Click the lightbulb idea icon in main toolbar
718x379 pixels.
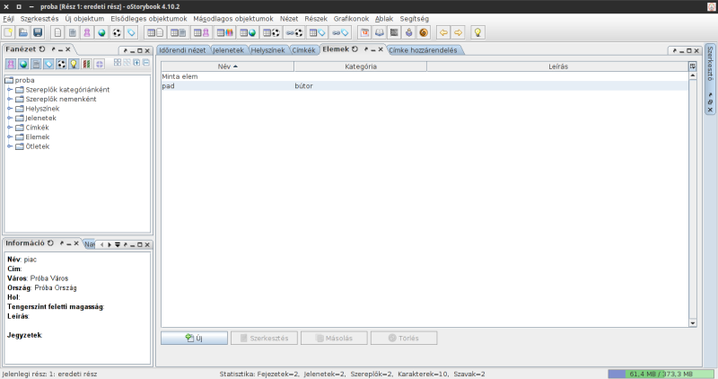point(477,32)
